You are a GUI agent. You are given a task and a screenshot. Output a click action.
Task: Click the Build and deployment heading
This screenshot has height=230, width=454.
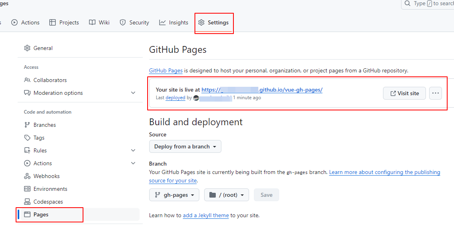tap(196, 122)
